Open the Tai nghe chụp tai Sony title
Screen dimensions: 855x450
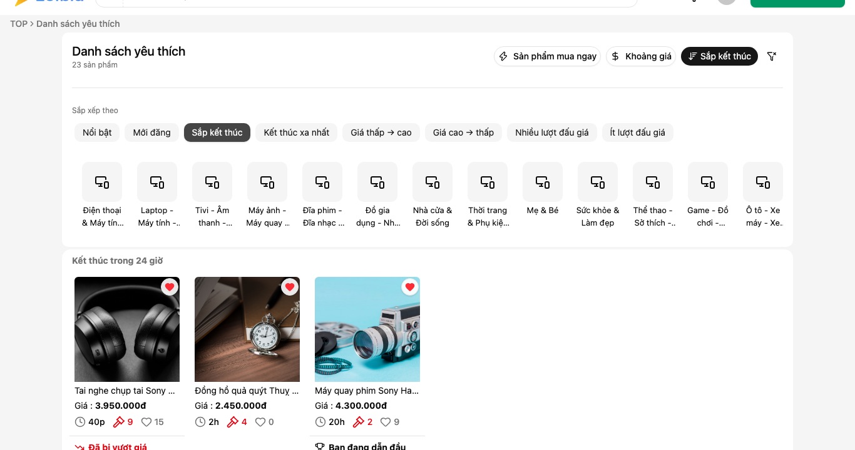125,391
